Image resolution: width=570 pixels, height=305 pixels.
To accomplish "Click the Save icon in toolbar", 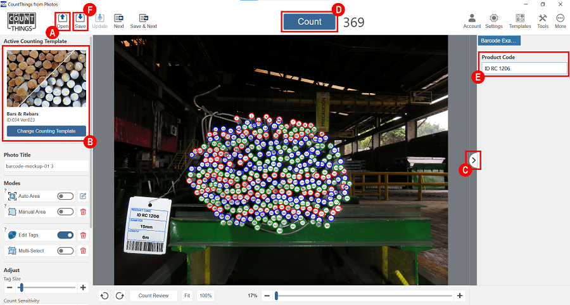I will [80, 18].
